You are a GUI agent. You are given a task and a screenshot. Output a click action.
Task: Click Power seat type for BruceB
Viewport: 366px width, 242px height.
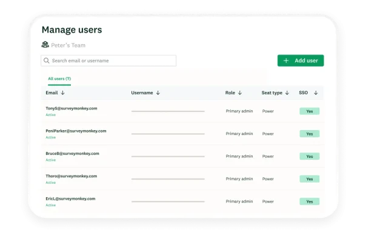click(268, 157)
